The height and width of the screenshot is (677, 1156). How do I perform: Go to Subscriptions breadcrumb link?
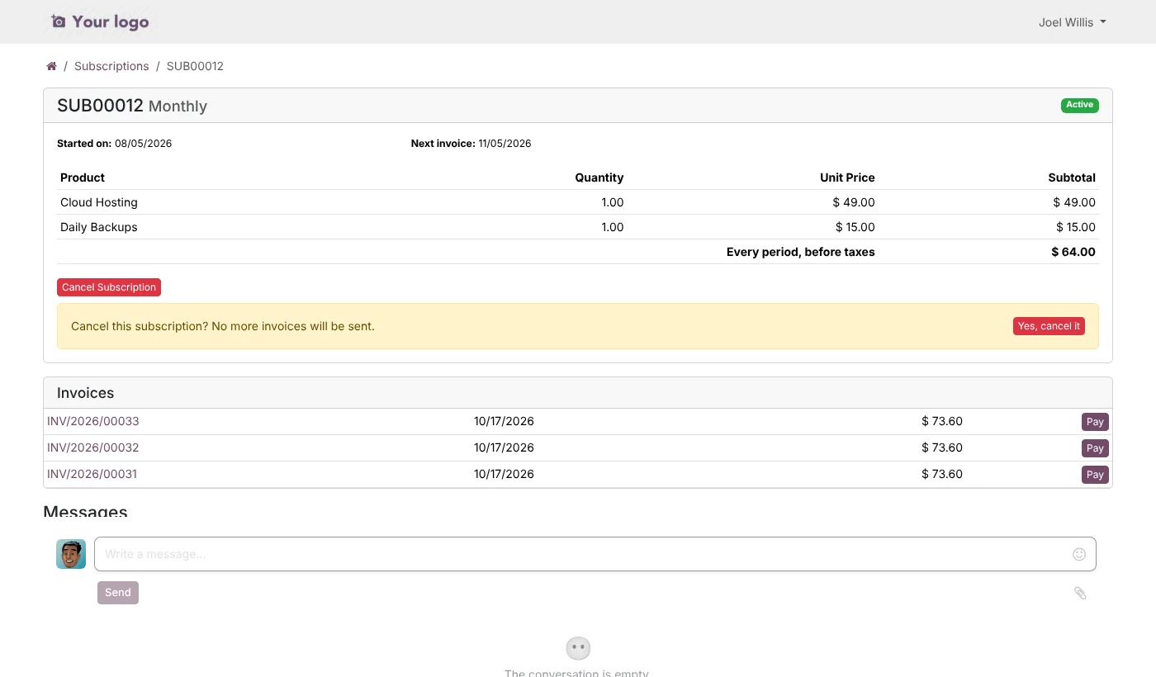[x=111, y=66]
